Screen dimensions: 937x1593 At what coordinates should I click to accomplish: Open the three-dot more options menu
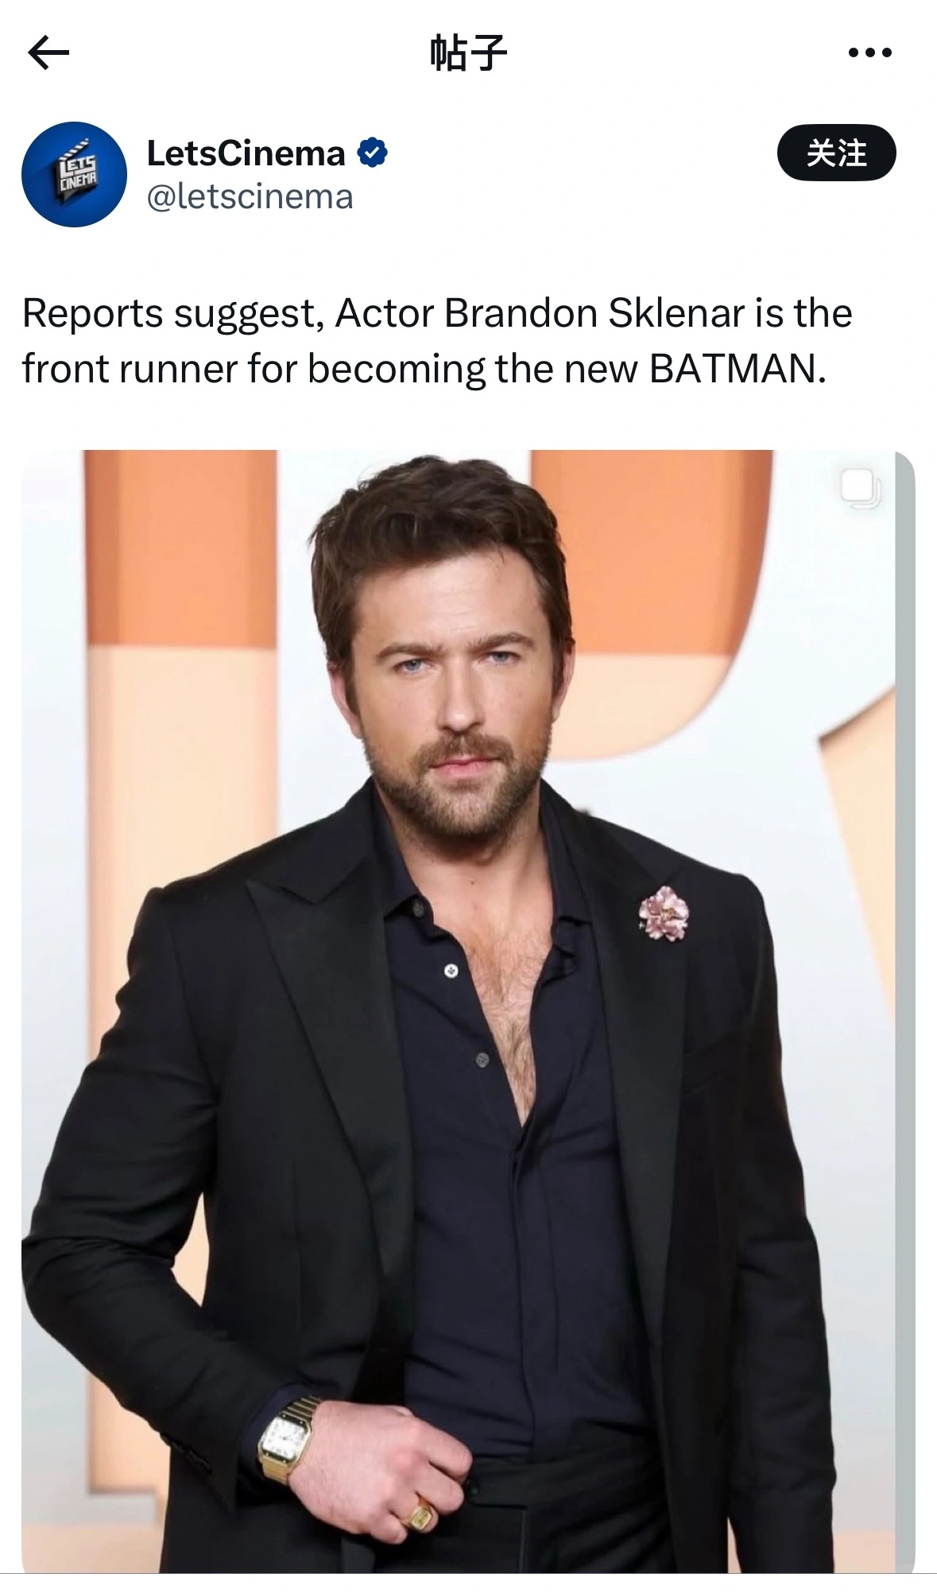pos(869,53)
